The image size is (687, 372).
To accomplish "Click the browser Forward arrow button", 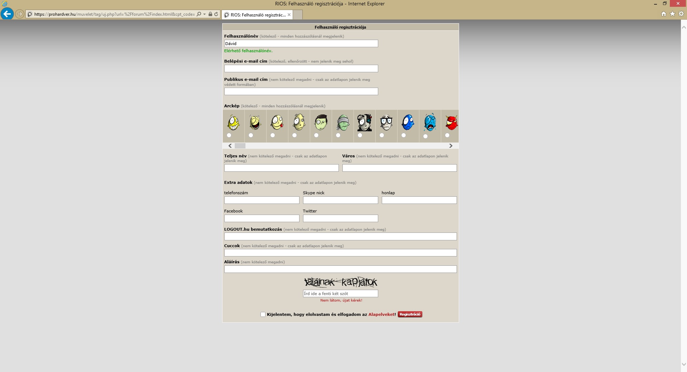I will [20, 14].
